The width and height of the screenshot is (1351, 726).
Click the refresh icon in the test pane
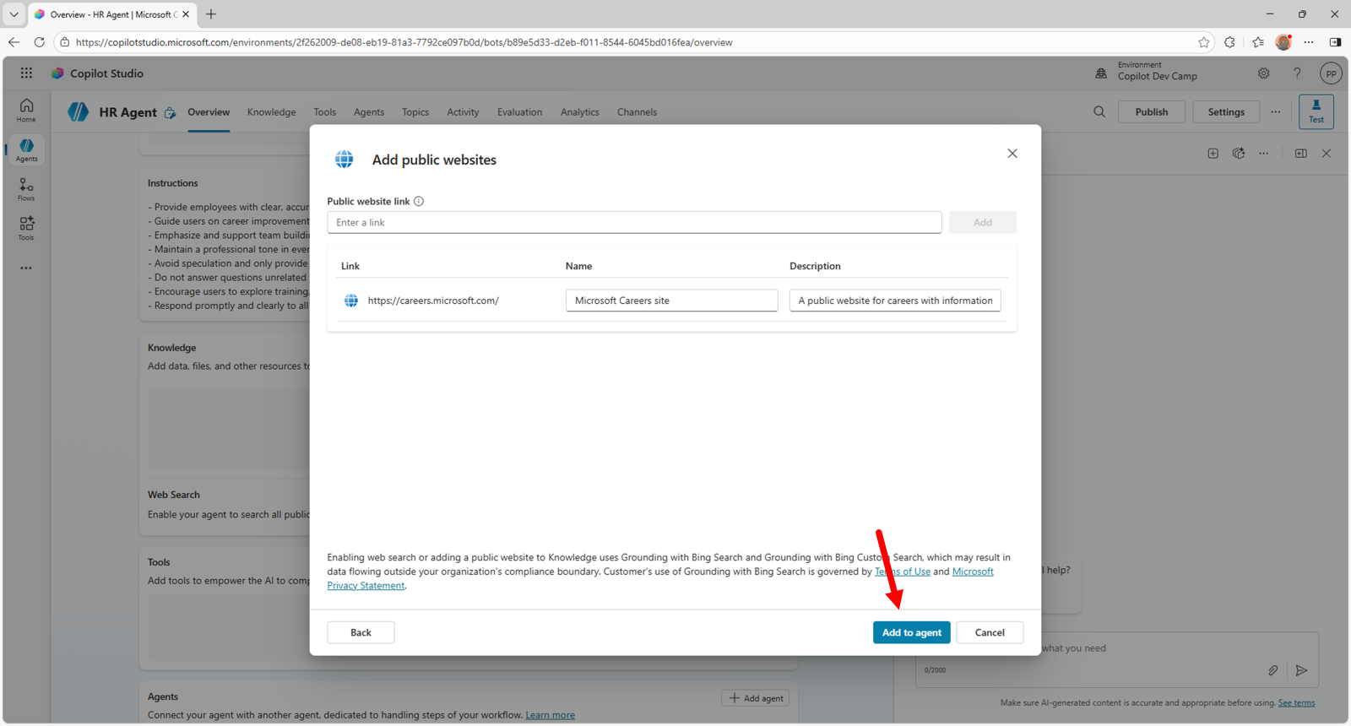point(1239,154)
